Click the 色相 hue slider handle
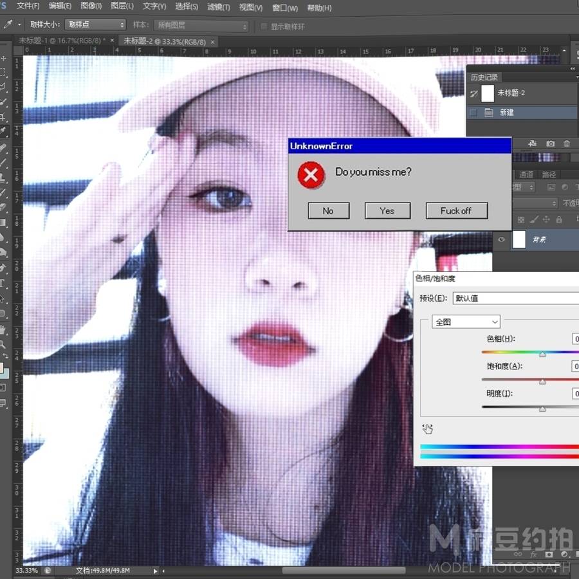 click(x=542, y=354)
